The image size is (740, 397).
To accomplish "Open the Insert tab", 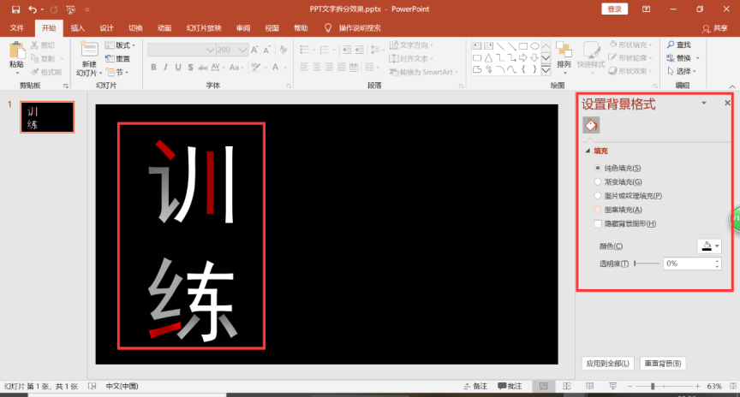I will point(77,28).
